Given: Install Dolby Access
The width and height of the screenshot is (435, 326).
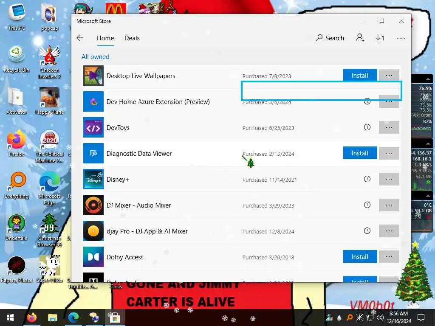Looking at the screenshot, I should pyautogui.click(x=360, y=257).
